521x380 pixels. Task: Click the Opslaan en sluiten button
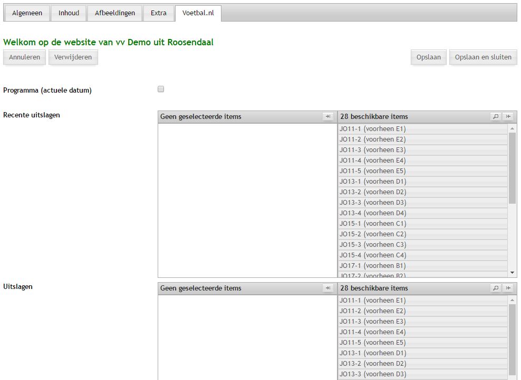(483, 57)
